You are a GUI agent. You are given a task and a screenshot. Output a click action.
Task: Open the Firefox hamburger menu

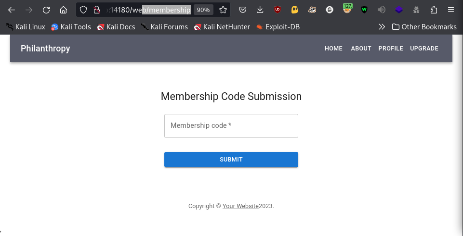[450, 10]
